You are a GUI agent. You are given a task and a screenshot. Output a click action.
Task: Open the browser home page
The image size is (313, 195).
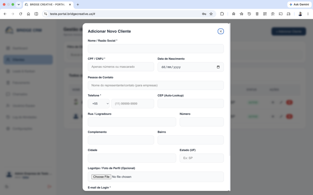[28, 14]
